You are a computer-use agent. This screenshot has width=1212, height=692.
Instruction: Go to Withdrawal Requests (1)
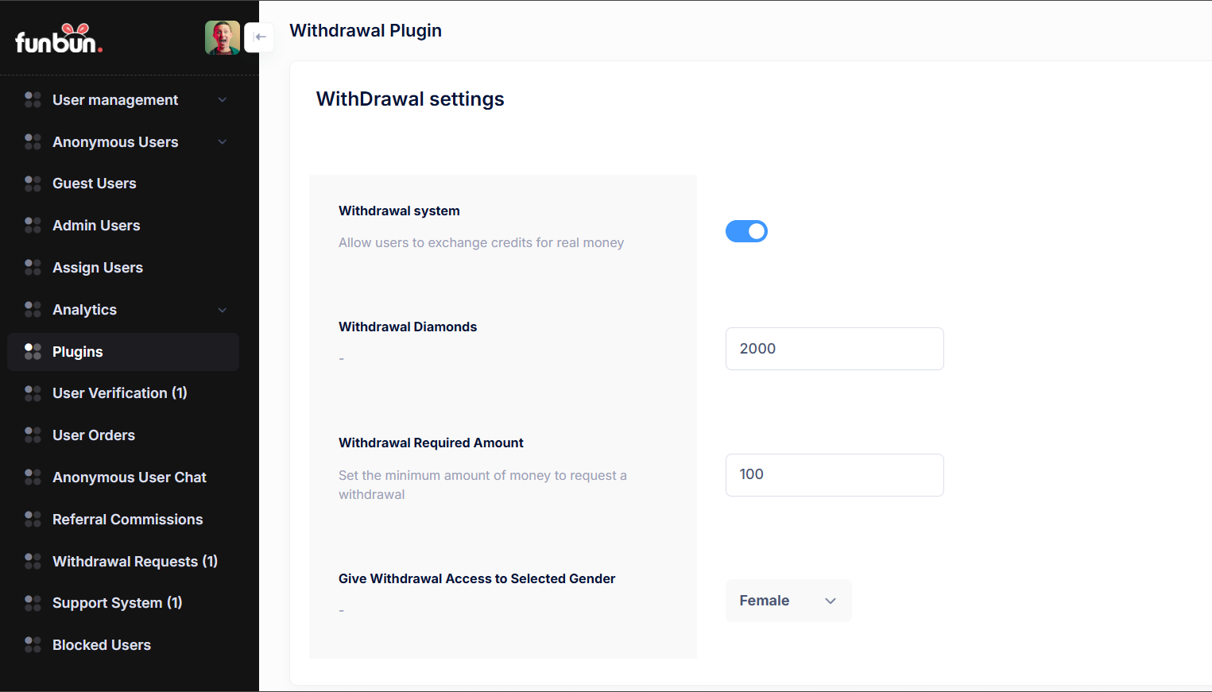click(134, 562)
